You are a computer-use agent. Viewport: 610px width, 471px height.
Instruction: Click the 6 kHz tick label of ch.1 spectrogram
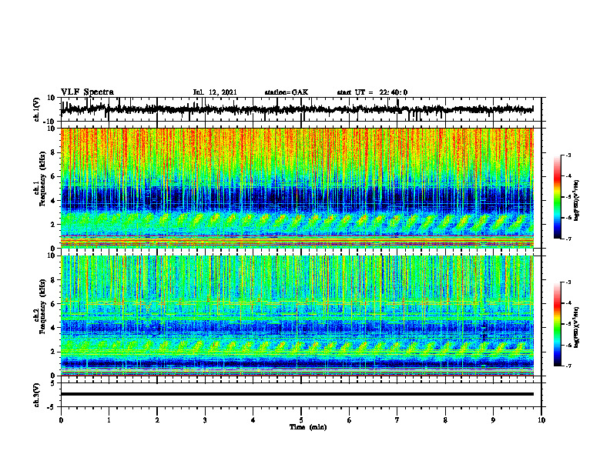53,176
